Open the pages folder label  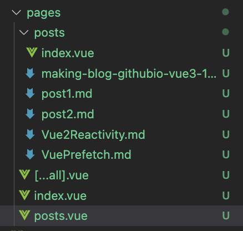(44, 13)
